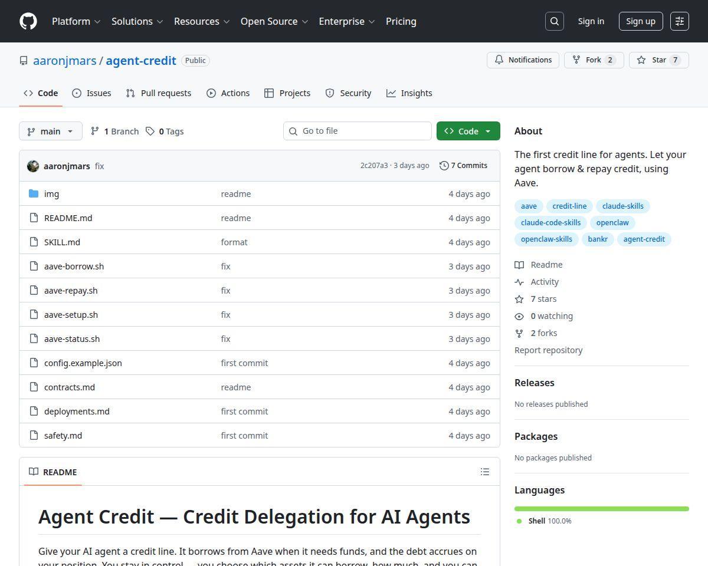Image resolution: width=708 pixels, height=566 pixels.
Task: View the 2 forks link in sidebar
Action: point(536,333)
